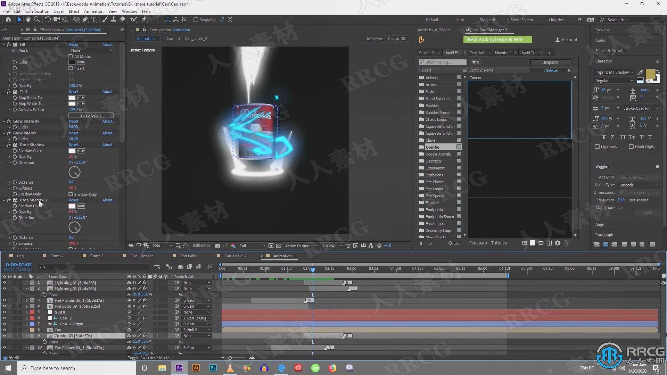Screen dimensions: 667x375
Task: Open the Effect menu
Action: click(x=74, y=11)
